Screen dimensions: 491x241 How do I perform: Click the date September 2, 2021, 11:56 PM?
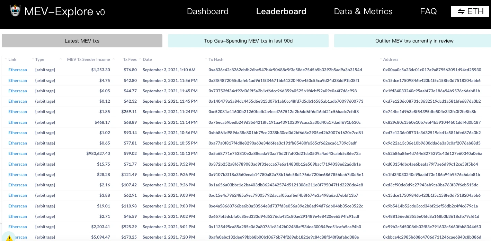(x=170, y=81)
